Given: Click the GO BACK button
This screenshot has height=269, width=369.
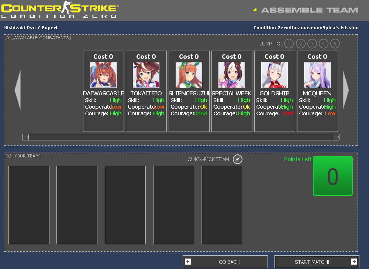Looking at the screenshot, I should (225, 262).
